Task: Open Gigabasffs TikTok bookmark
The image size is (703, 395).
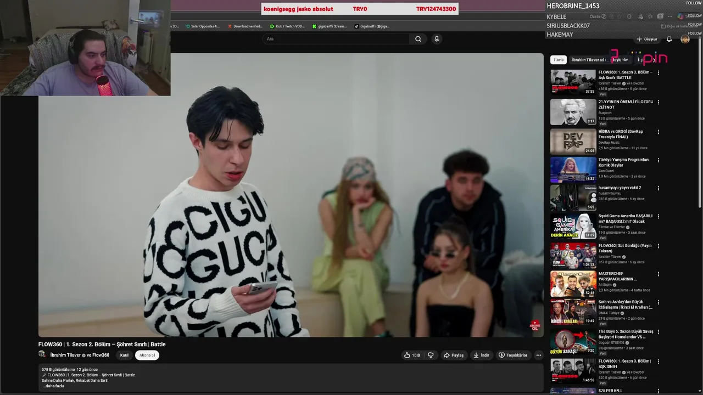Action: click(372, 26)
